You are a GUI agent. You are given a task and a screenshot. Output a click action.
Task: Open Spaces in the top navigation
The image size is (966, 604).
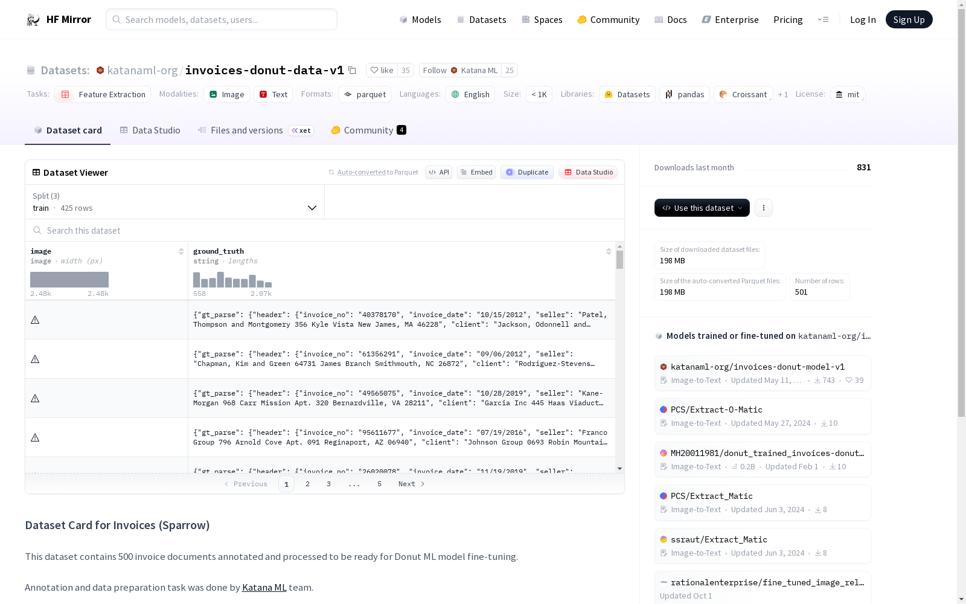(542, 20)
